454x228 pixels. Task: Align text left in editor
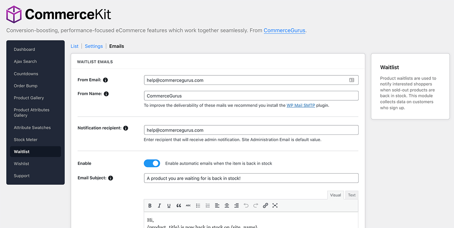217,206
